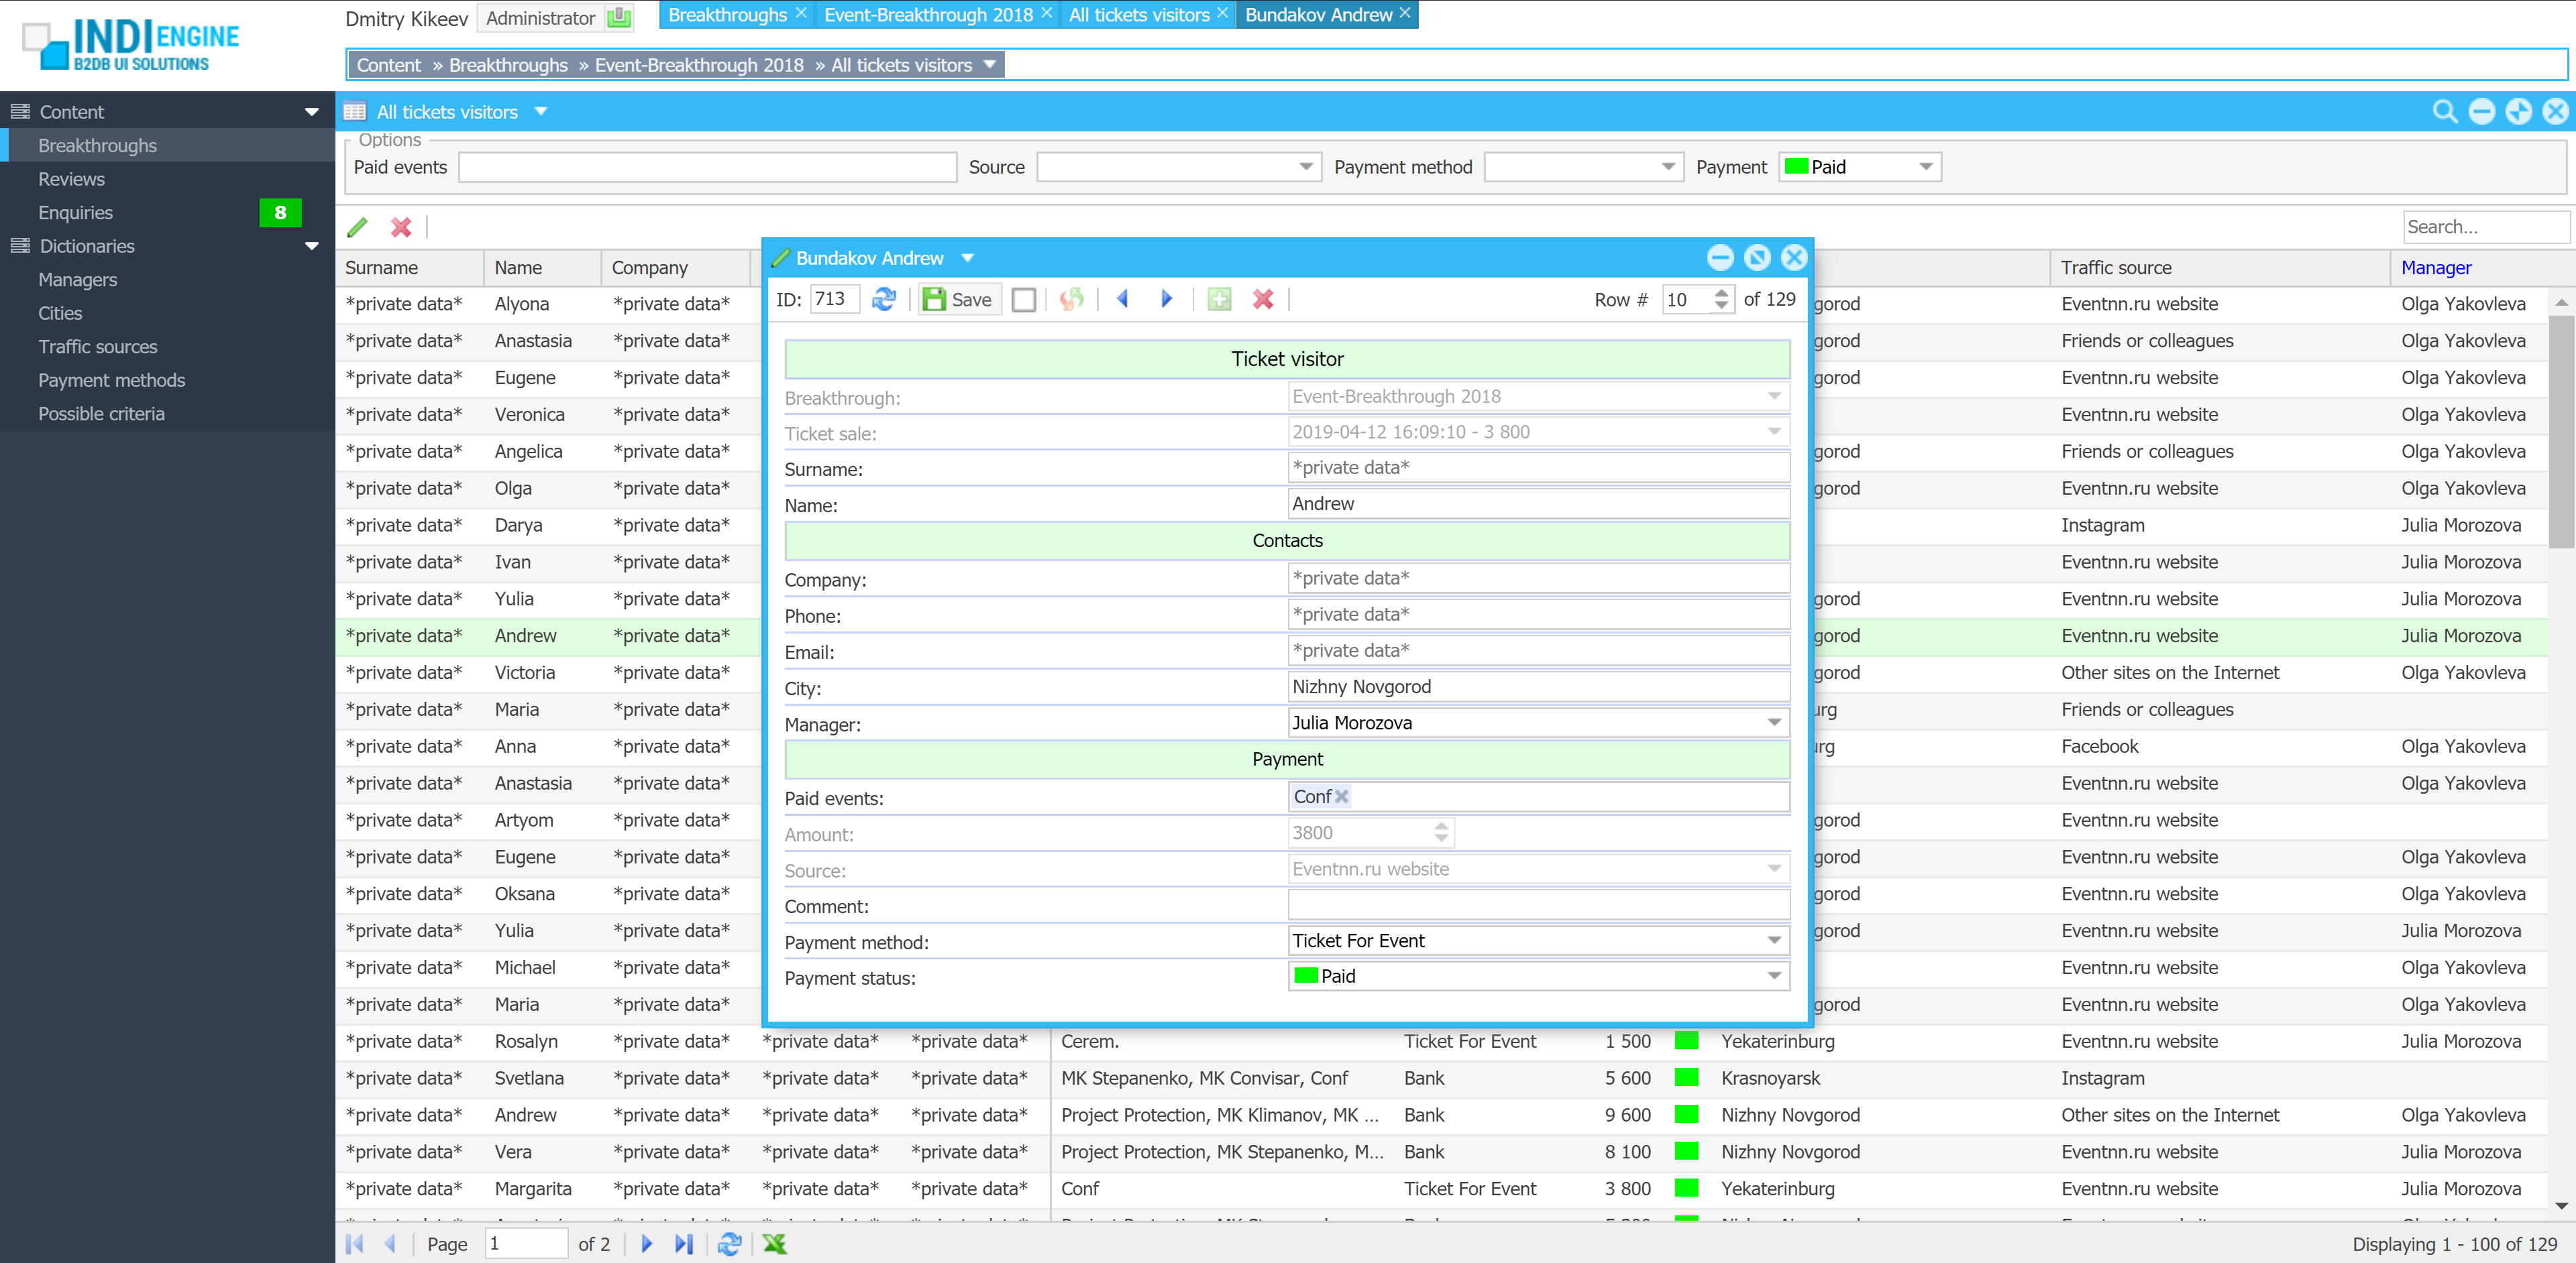
Task: Open the Manager dropdown showing Julia Morozova
Action: point(1774,723)
